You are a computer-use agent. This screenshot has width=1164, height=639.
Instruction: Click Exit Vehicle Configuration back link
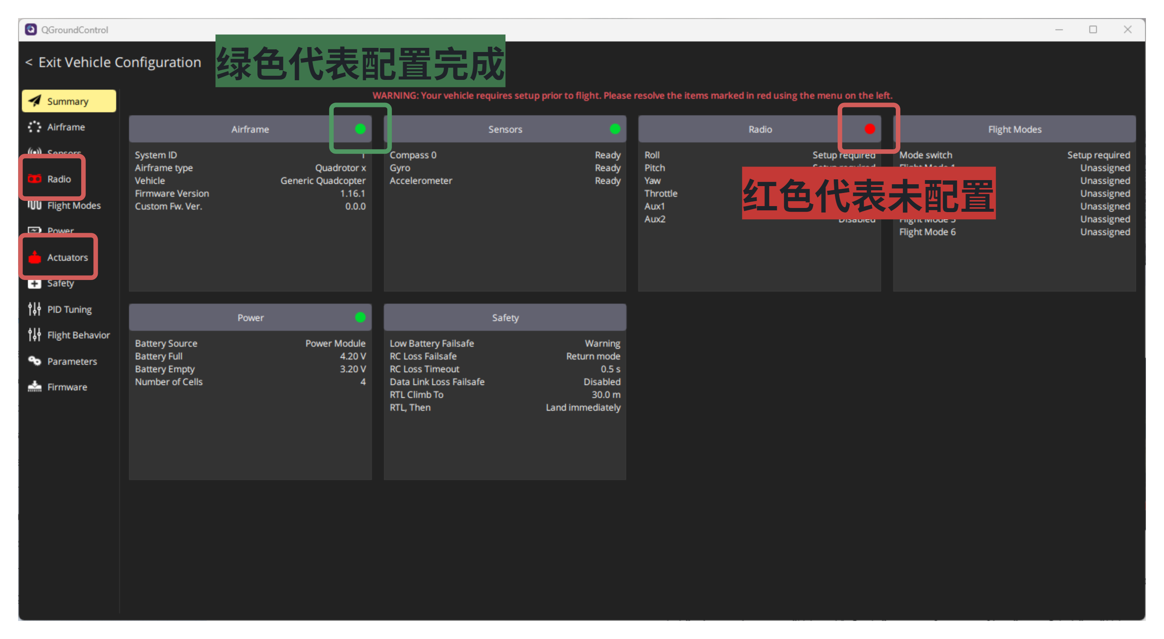[113, 62]
